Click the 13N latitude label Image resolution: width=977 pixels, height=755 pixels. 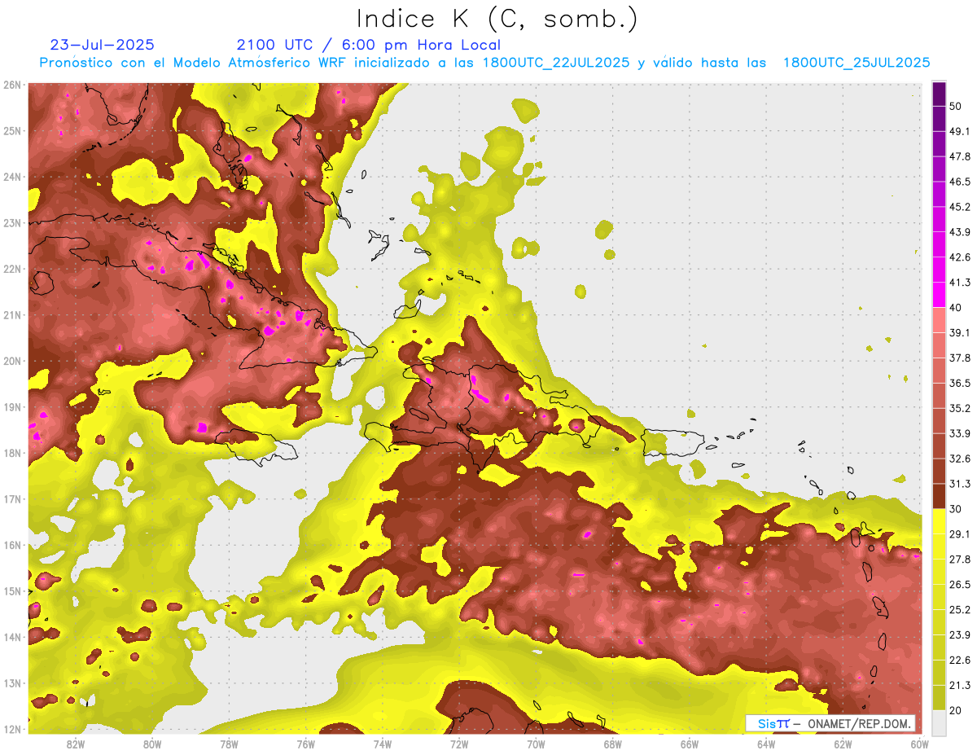pyautogui.click(x=12, y=683)
